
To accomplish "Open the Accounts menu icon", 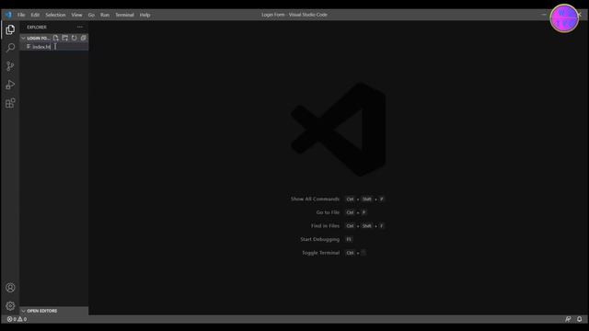I will point(10,288).
